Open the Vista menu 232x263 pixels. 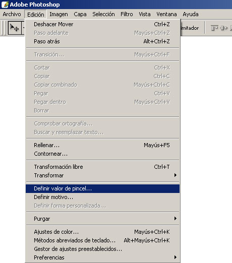pyautogui.click(x=145, y=14)
